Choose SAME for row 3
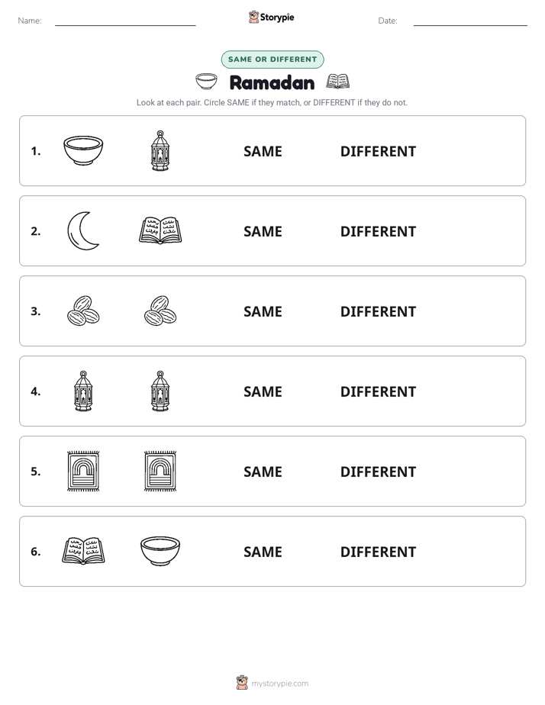545x705 pixels. click(263, 311)
